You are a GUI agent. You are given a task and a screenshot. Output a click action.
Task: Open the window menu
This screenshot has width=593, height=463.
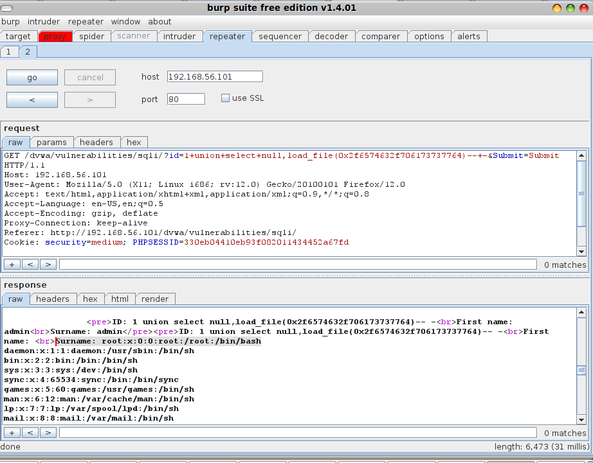125,22
